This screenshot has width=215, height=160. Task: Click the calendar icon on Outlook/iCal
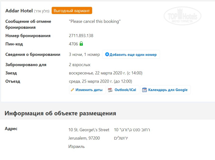pyautogui.click(x=110, y=90)
